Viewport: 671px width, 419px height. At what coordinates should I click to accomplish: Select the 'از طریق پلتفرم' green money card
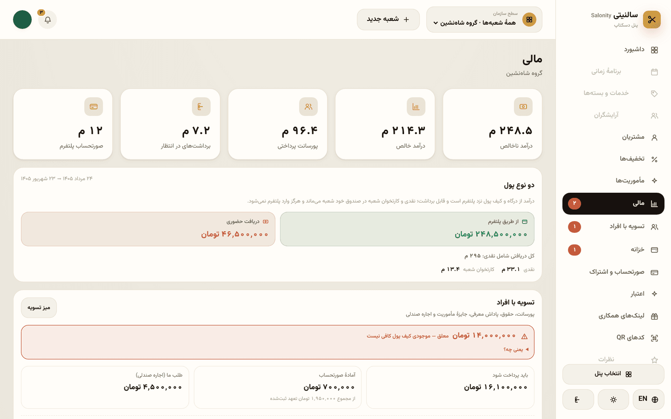[x=407, y=229]
